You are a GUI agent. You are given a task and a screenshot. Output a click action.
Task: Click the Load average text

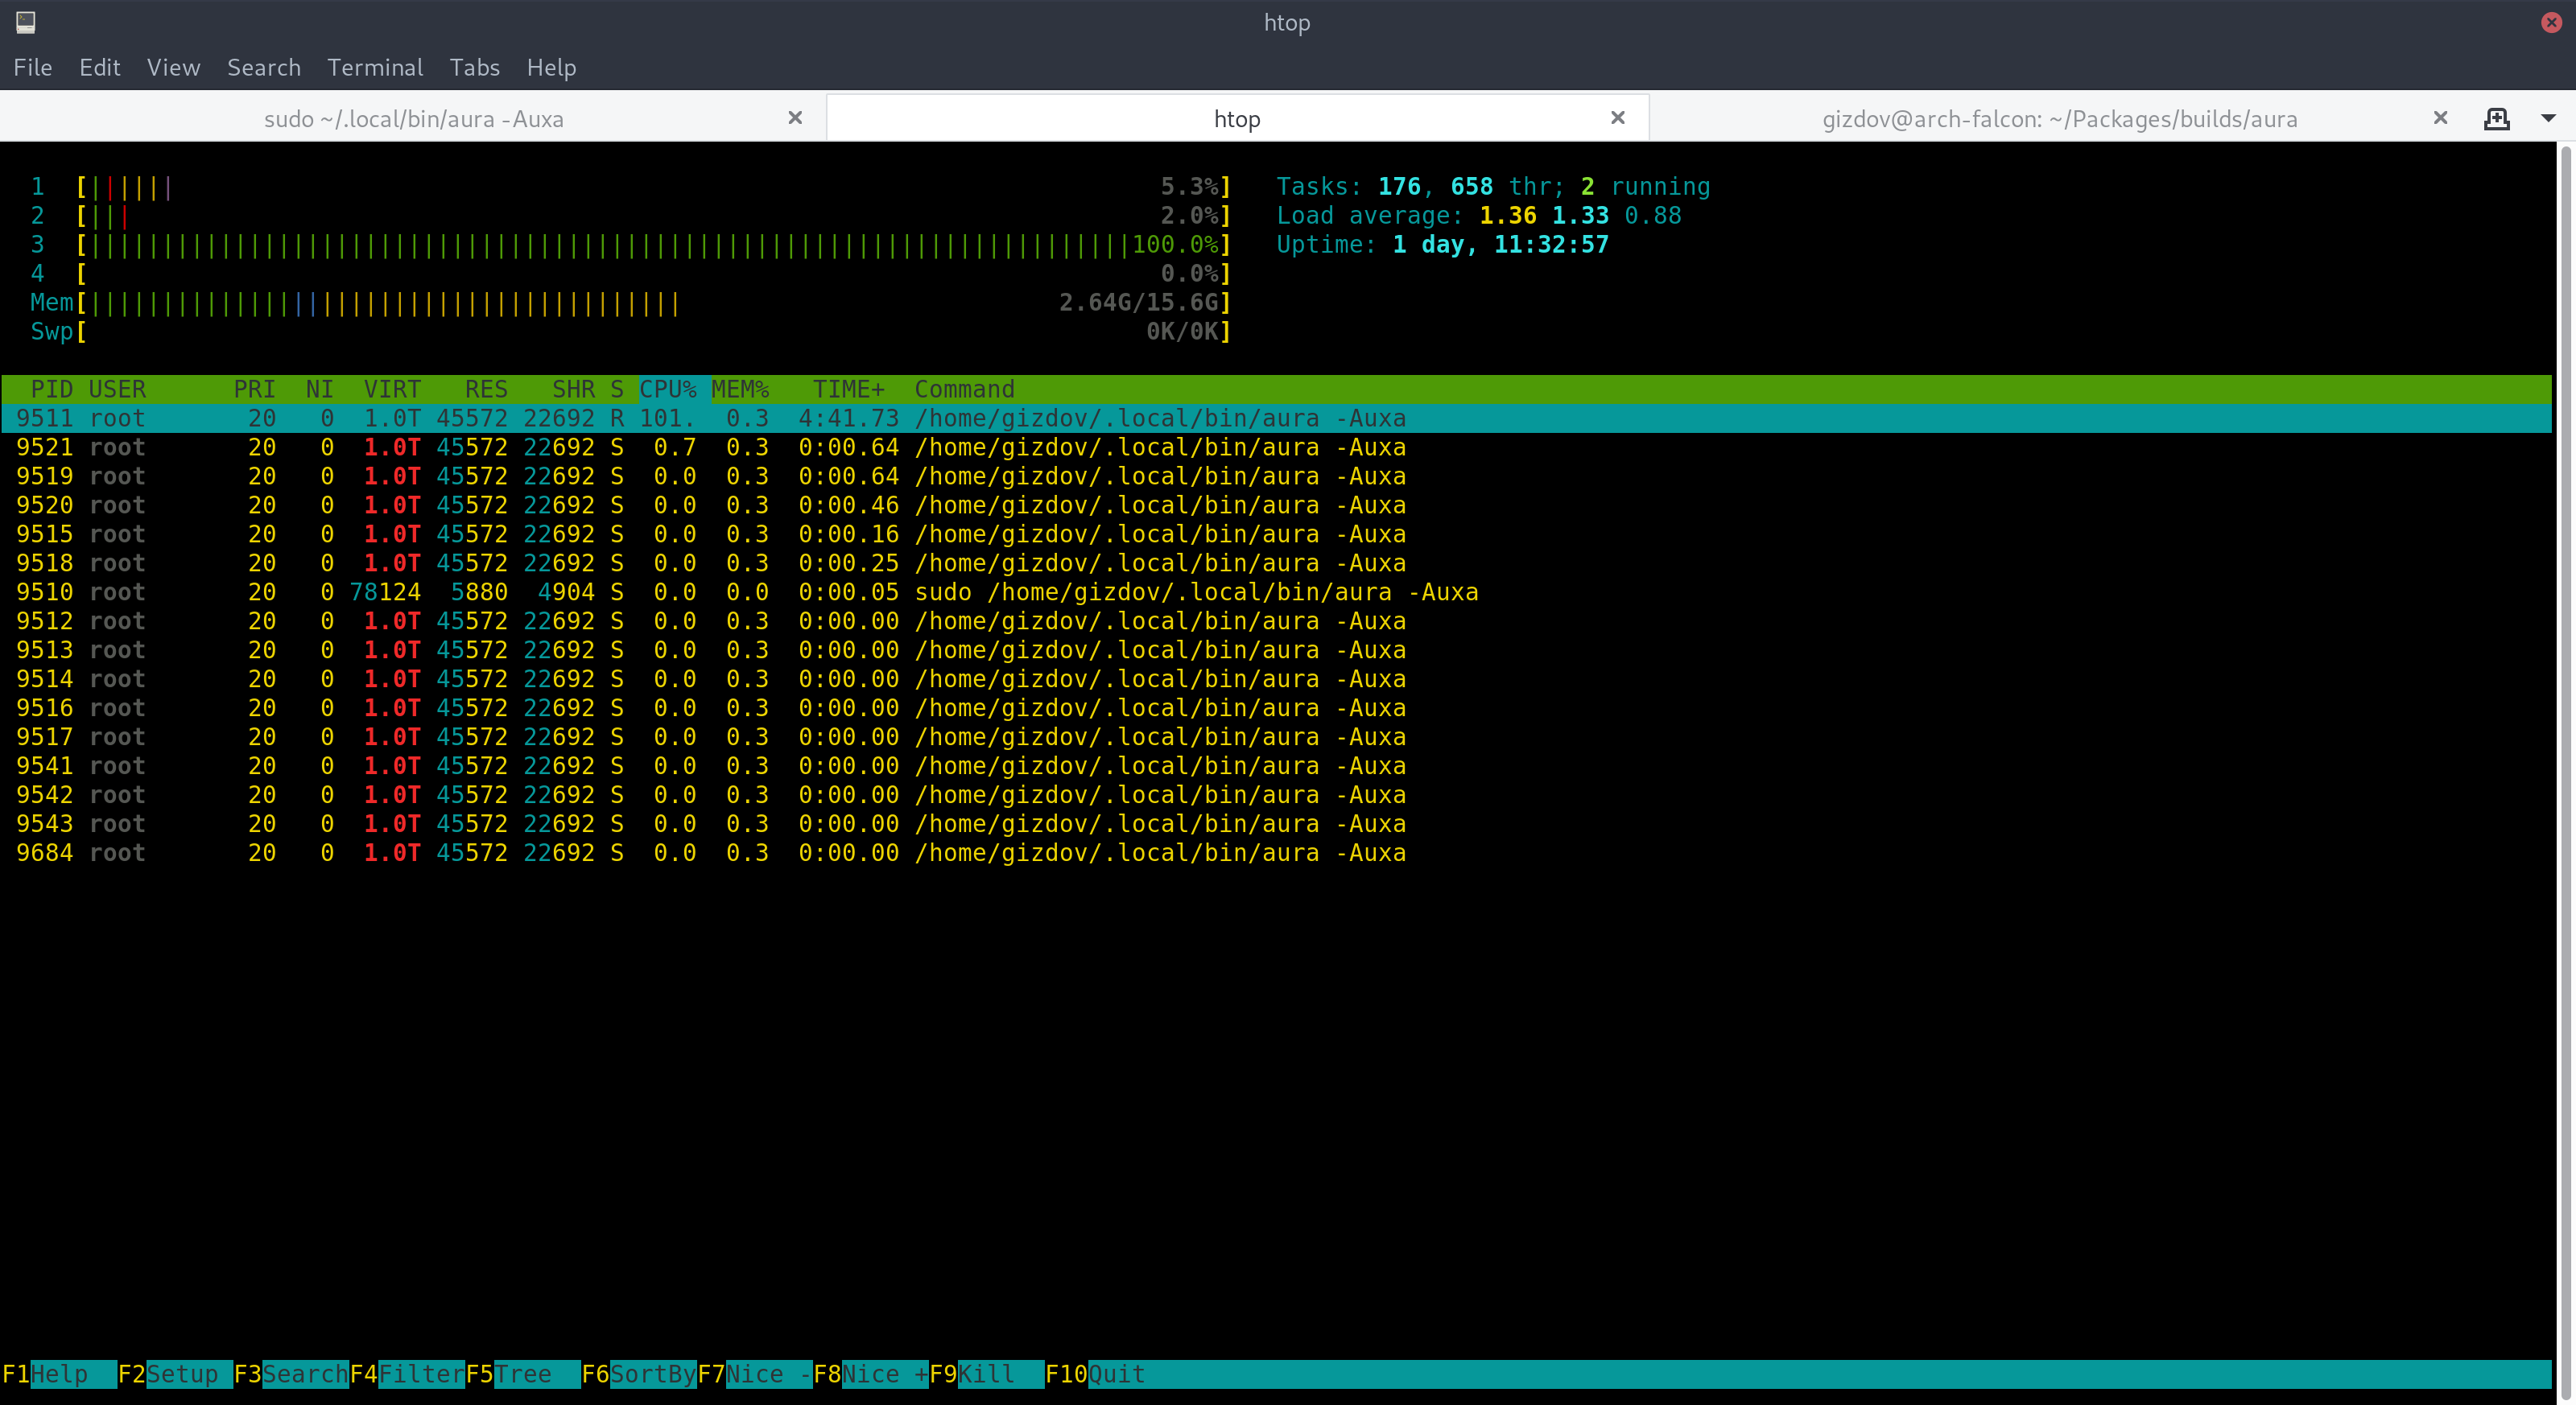coord(1479,215)
